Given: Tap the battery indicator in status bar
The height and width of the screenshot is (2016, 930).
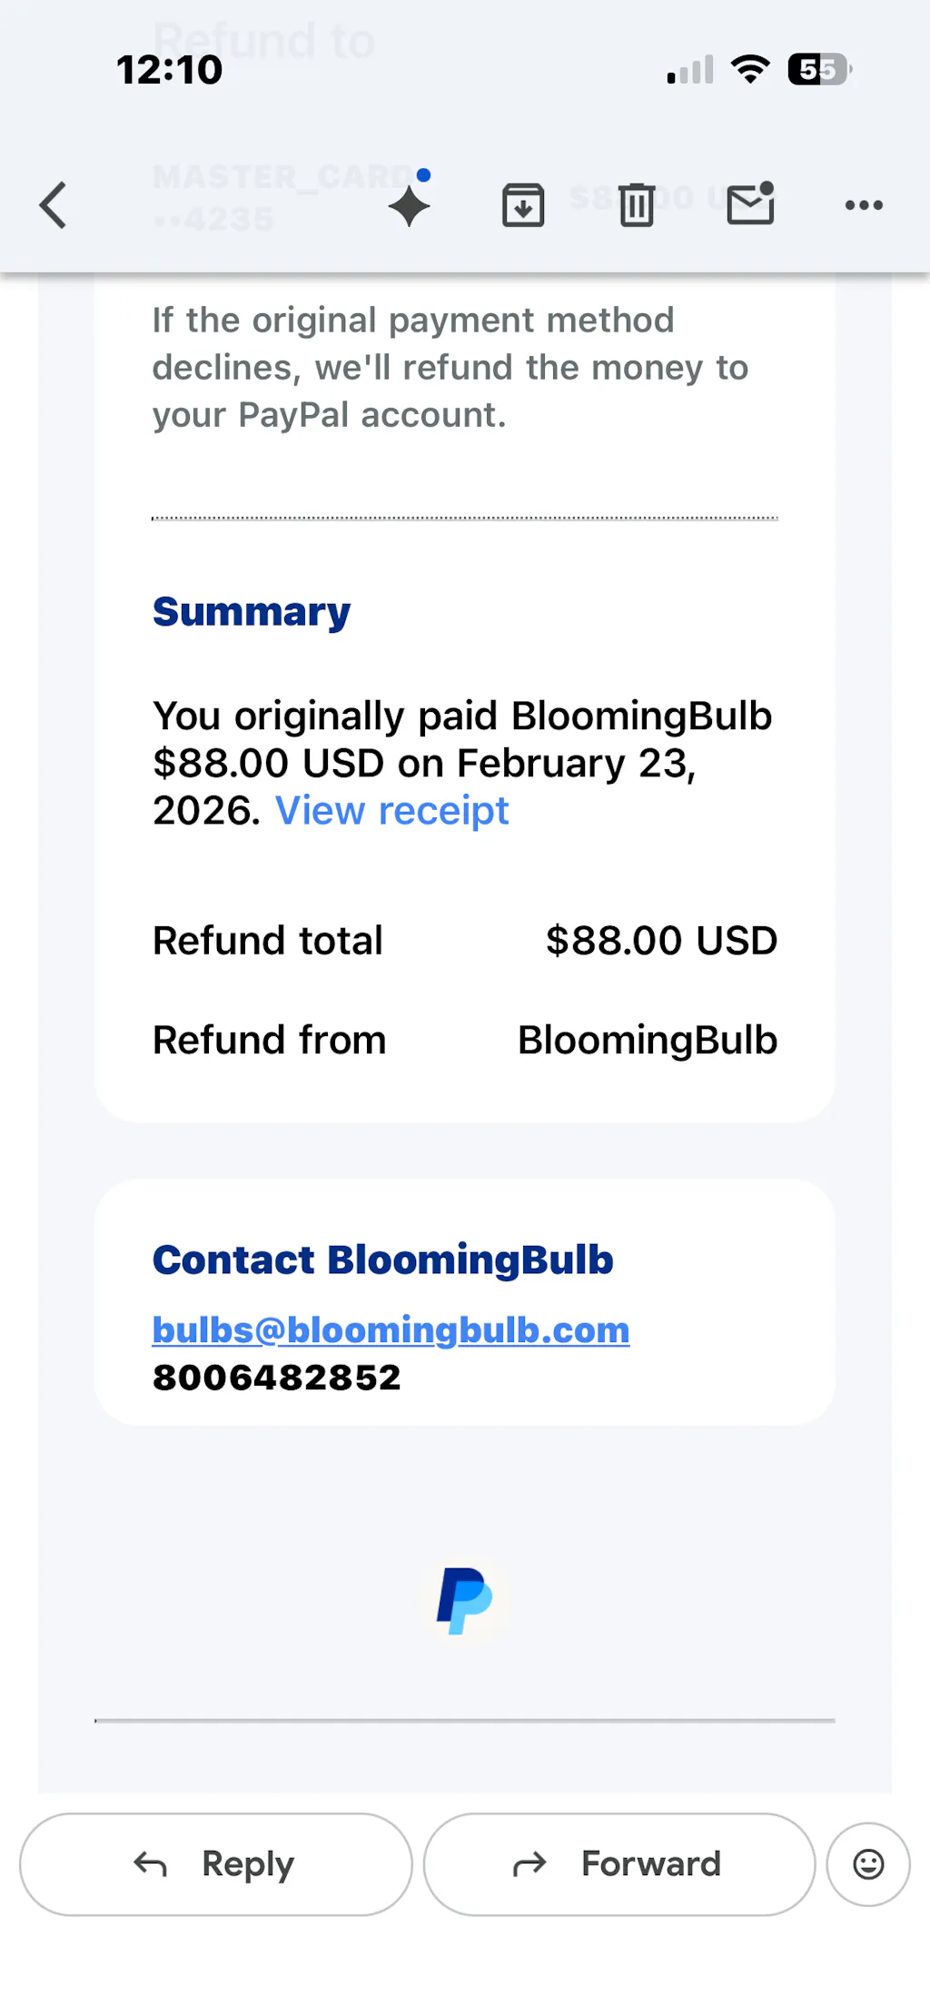Looking at the screenshot, I should [819, 70].
